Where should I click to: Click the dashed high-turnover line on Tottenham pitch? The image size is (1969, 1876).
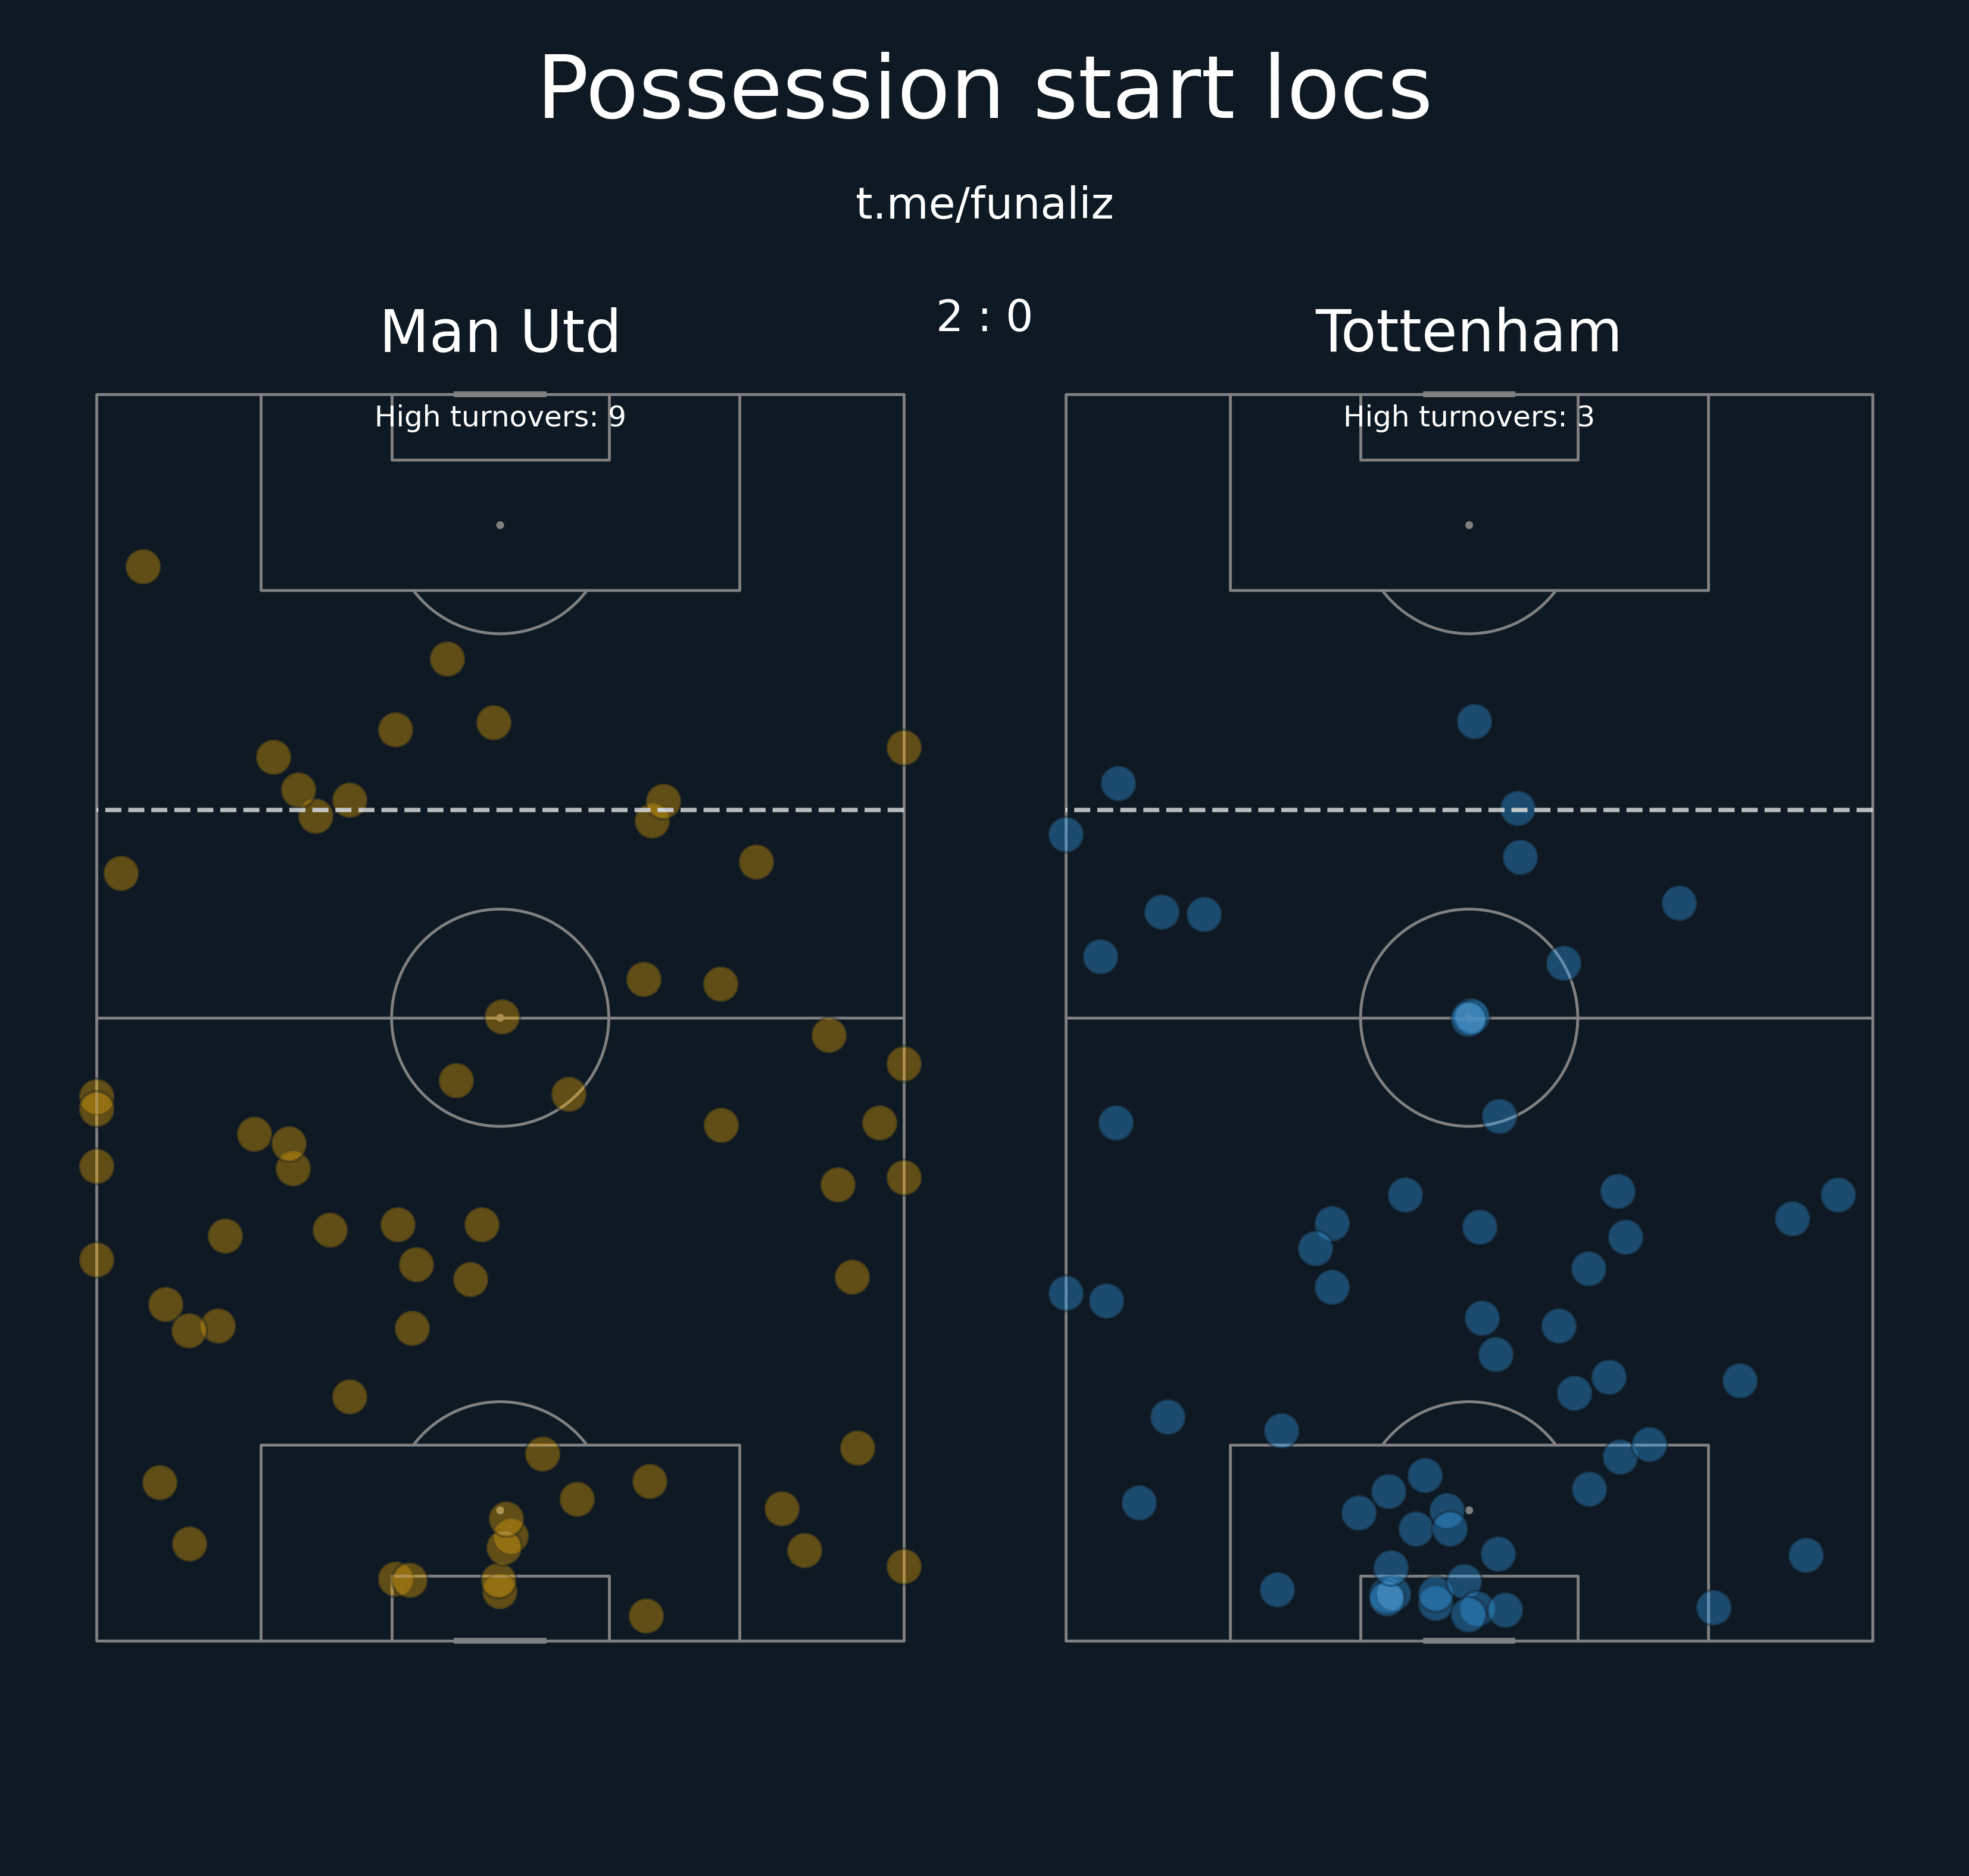pos(1699,810)
